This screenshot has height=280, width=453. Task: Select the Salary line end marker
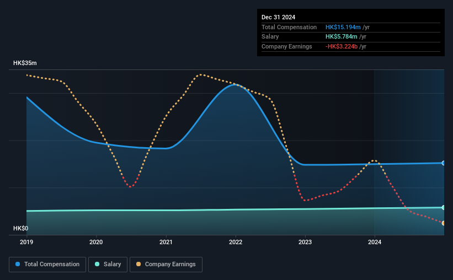(x=444, y=208)
